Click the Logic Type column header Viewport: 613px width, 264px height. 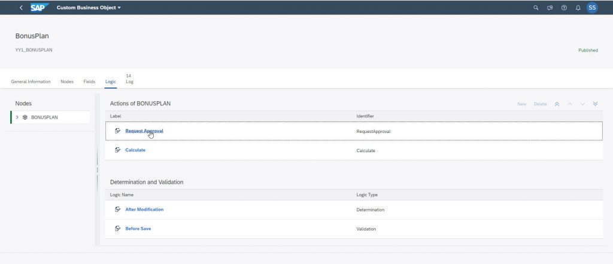click(367, 195)
